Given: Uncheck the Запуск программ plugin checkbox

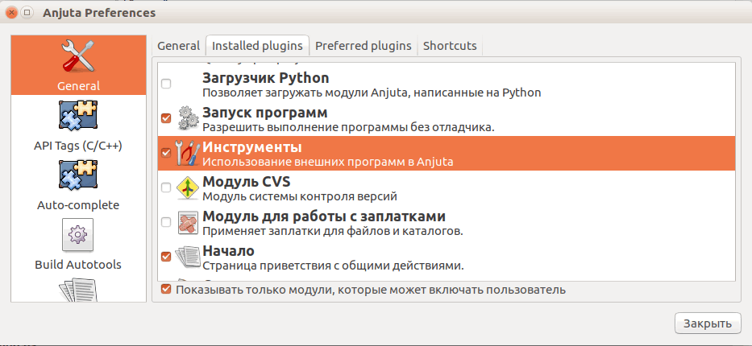Looking at the screenshot, I should [x=166, y=118].
